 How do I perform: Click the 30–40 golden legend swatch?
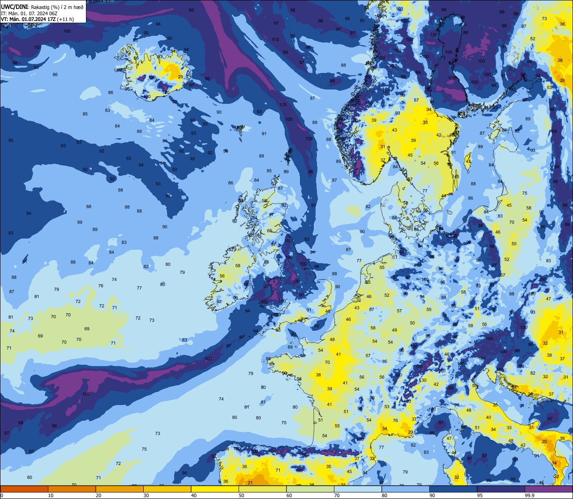[x=167, y=489]
